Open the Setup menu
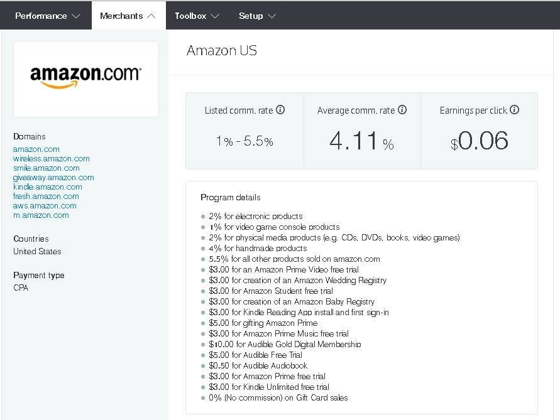 pos(257,16)
